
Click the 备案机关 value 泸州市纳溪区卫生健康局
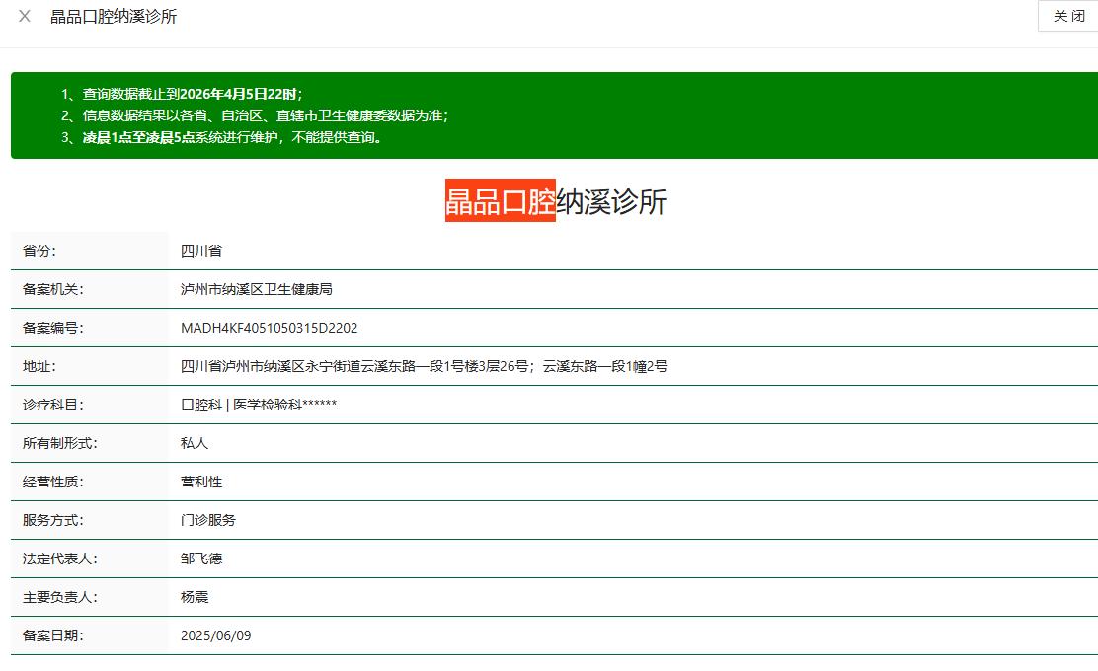[x=256, y=289]
